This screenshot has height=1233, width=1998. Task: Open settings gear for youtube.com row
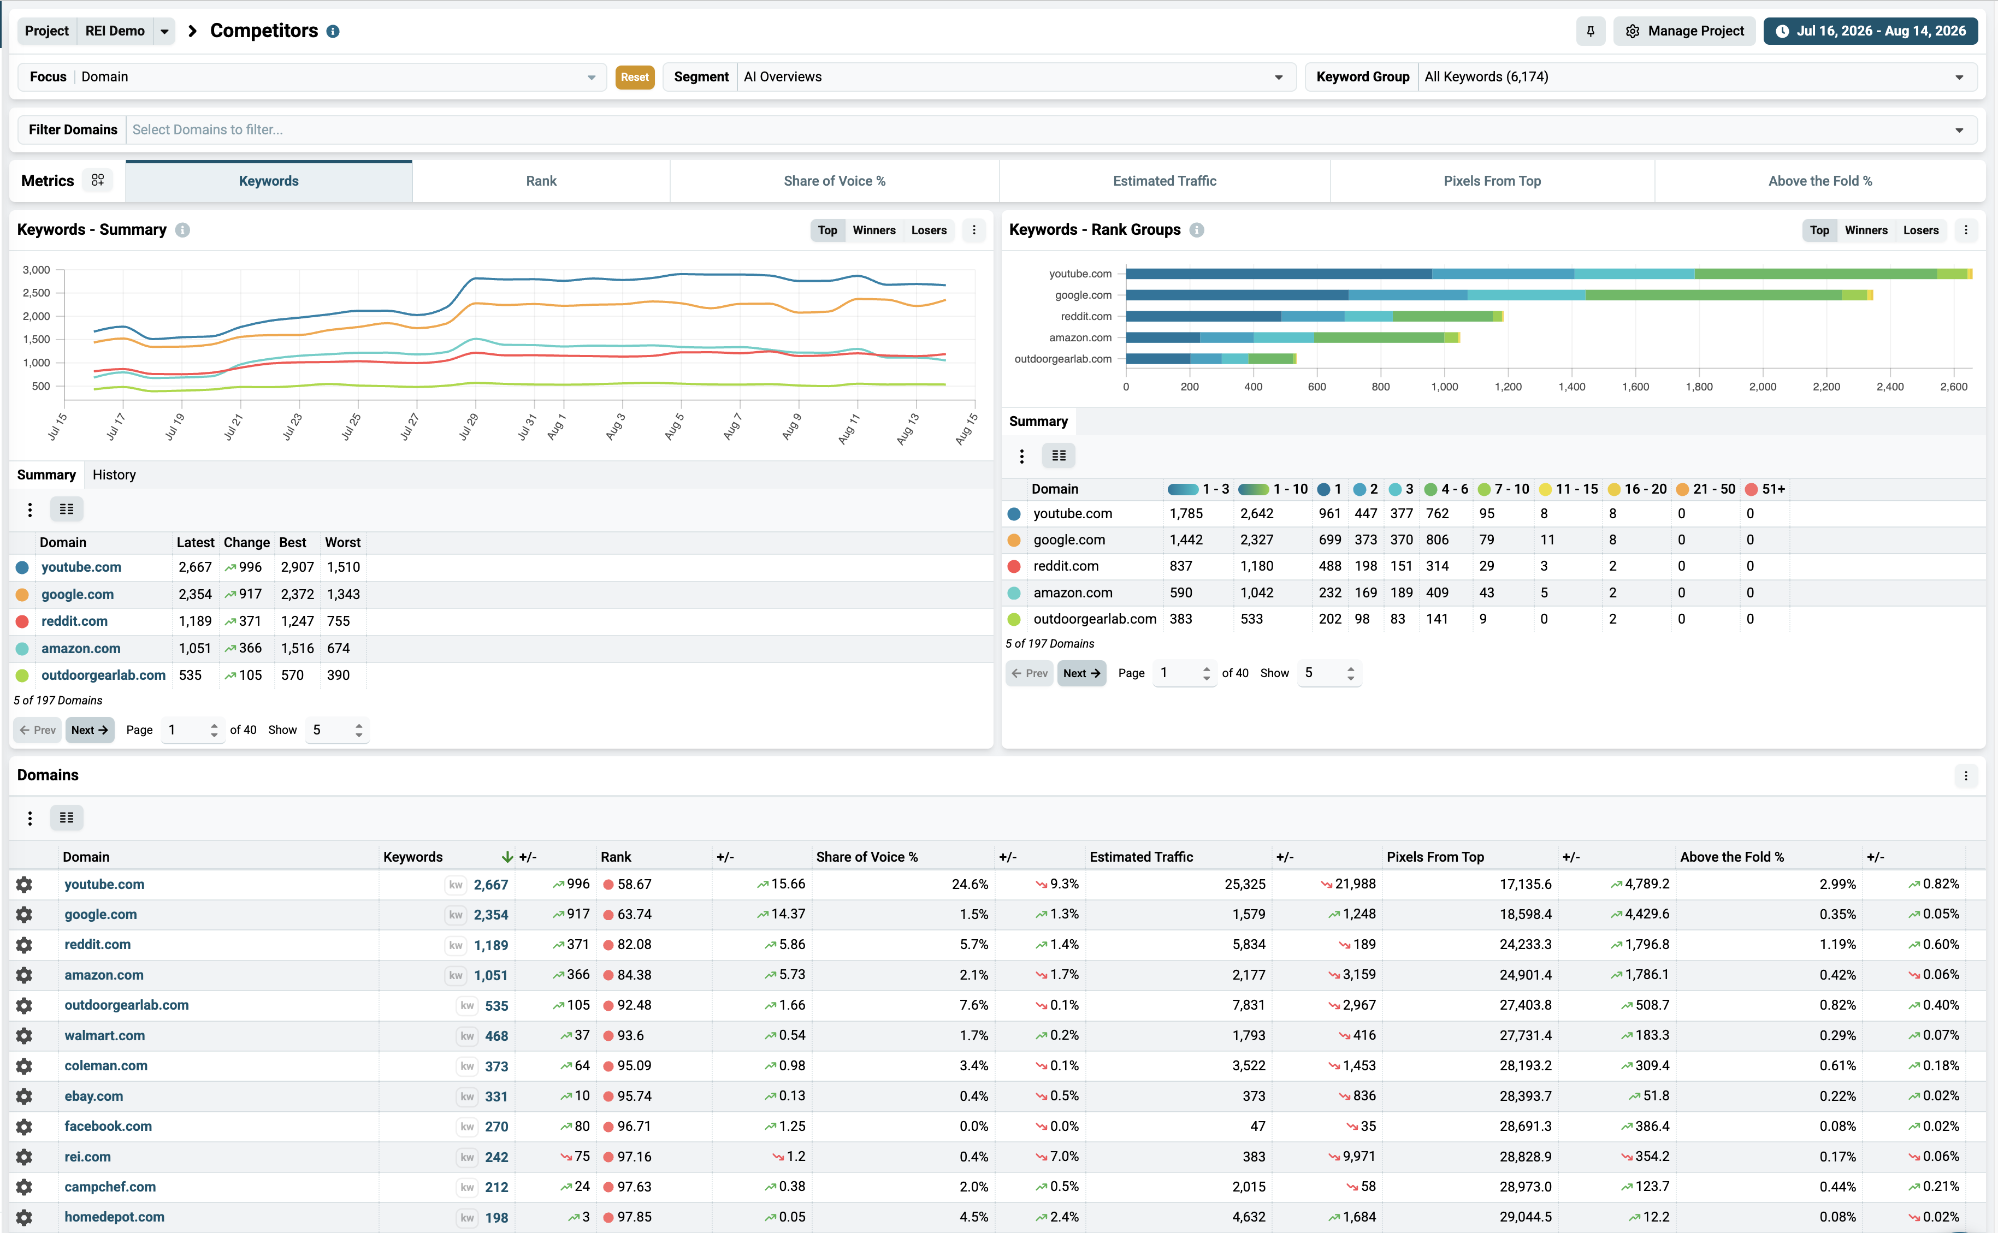25,884
